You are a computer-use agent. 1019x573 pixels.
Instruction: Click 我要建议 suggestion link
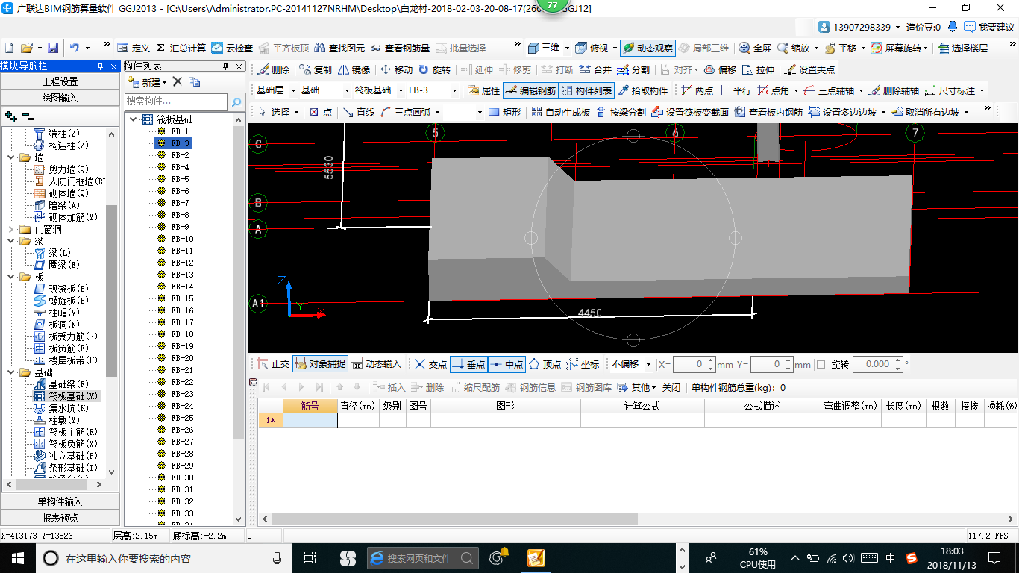click(x=989, y=27)
